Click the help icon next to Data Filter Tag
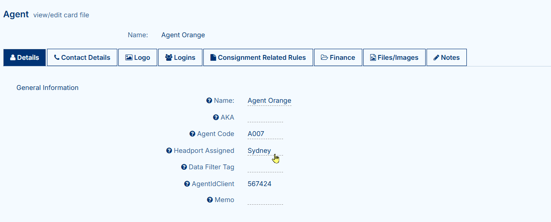This screenshot has height=222, width=551. (184, 167)
